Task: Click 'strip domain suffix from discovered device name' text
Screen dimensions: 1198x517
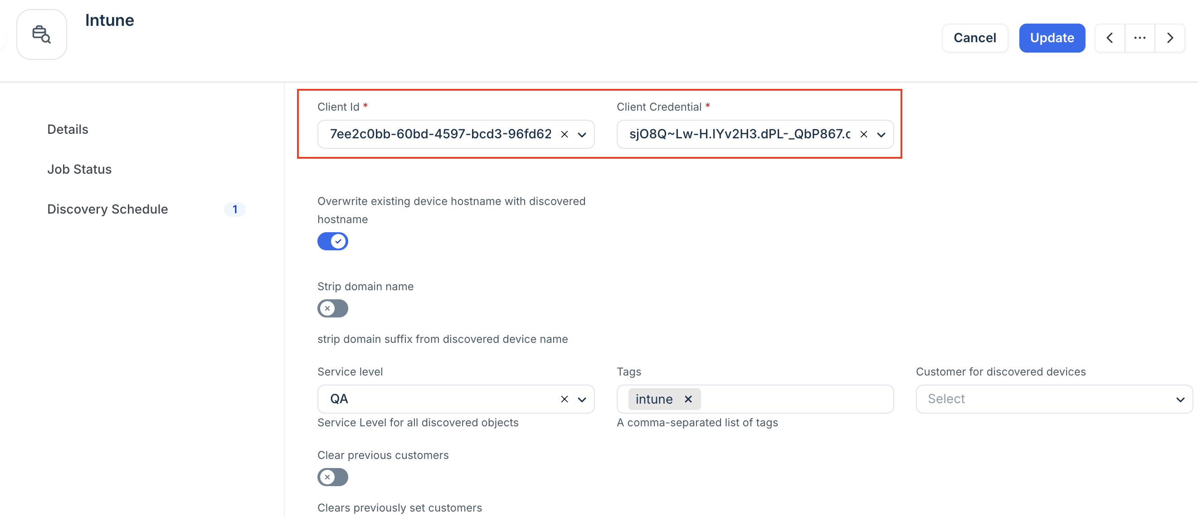Action: [x=443, y=339]
